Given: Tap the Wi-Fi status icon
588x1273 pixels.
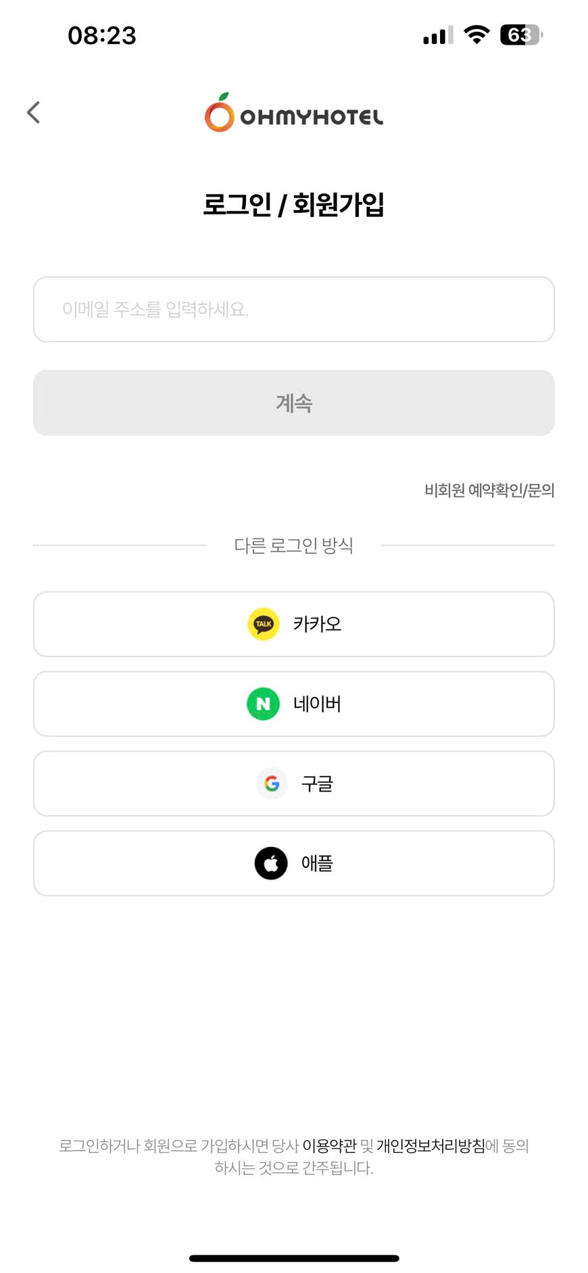Looking at the screenshot, I should point(476,35).
